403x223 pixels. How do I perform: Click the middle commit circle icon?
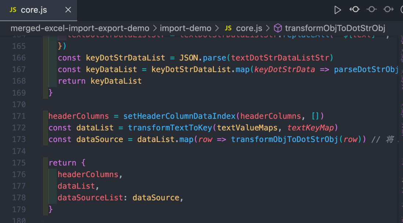371,10
